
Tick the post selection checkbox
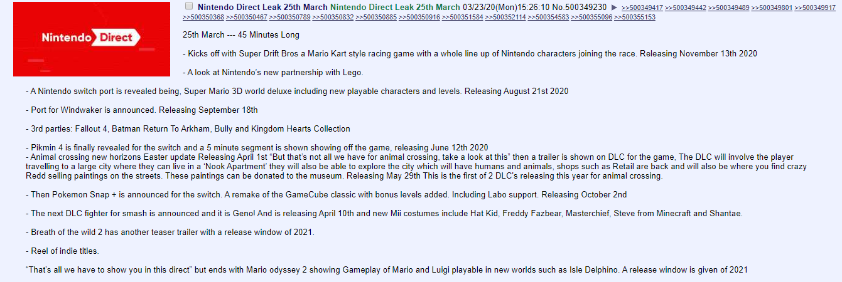pyautogui.click(x=189, y=6)
